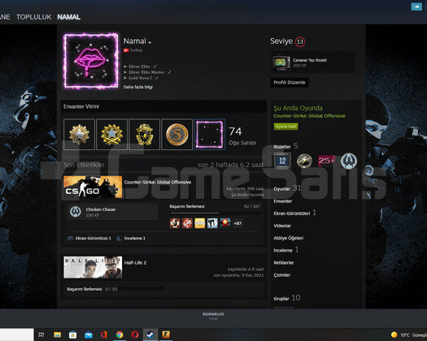Screen dimensions: 427x341
Task: Click the Turkey flag icon under the profile name
Action: click(126, 50)
